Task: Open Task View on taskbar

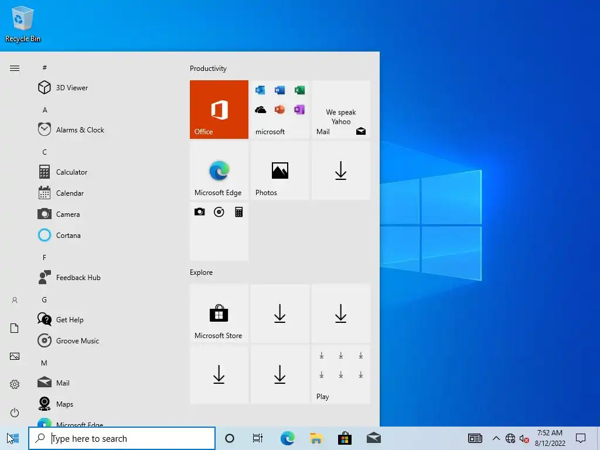Action: coord(258,438)
